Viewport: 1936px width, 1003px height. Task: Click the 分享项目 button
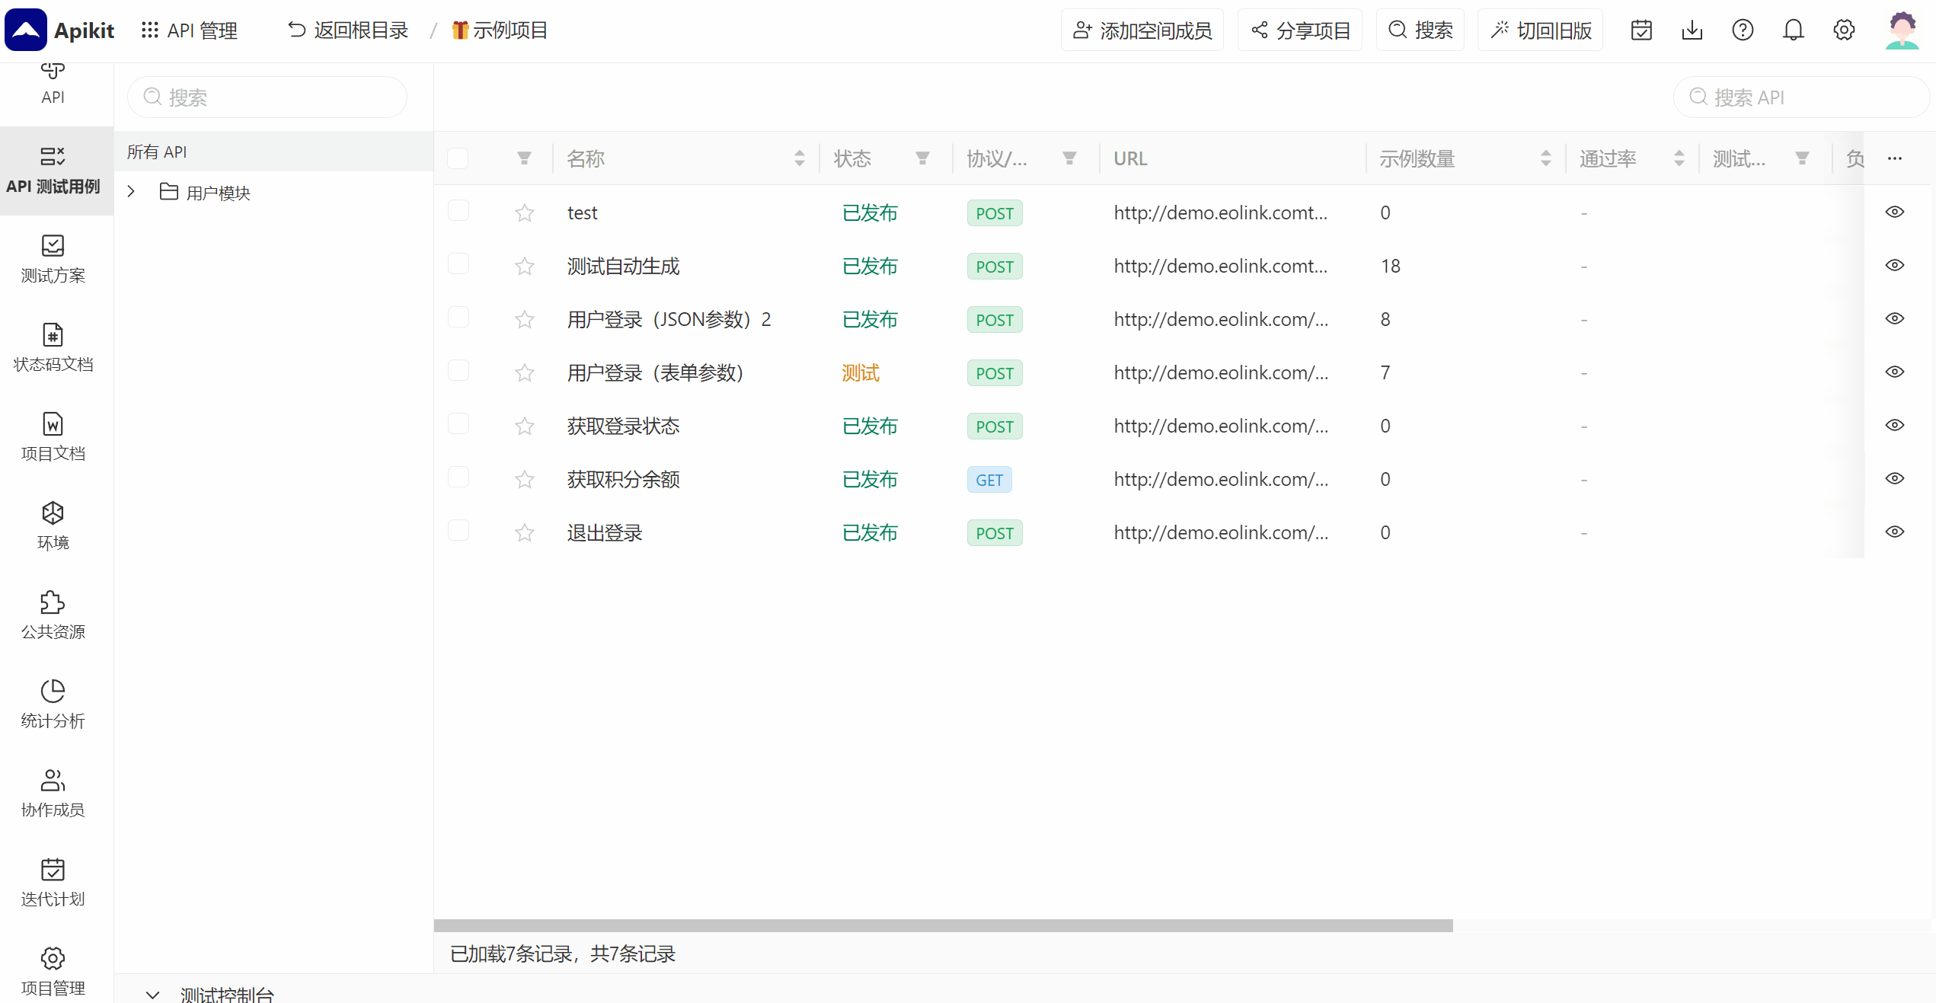click(1299, 30)
